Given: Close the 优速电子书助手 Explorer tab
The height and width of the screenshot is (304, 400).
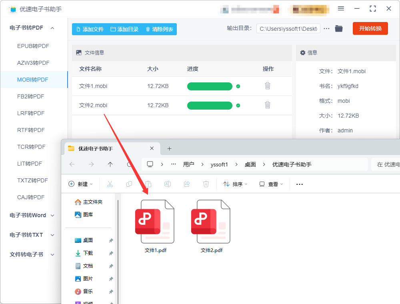Looking at the screenshot, I should [152, 148].
